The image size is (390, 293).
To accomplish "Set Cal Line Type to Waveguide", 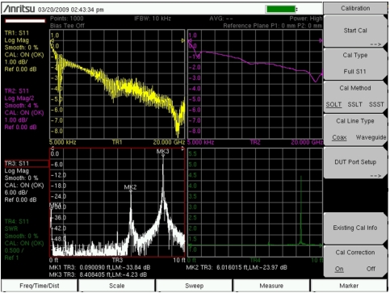I will 371,137.
